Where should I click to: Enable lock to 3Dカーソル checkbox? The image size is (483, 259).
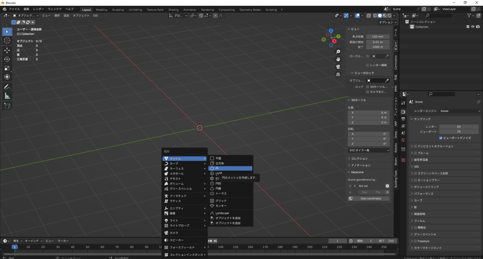pyautogui.click(x=367, y=87)
